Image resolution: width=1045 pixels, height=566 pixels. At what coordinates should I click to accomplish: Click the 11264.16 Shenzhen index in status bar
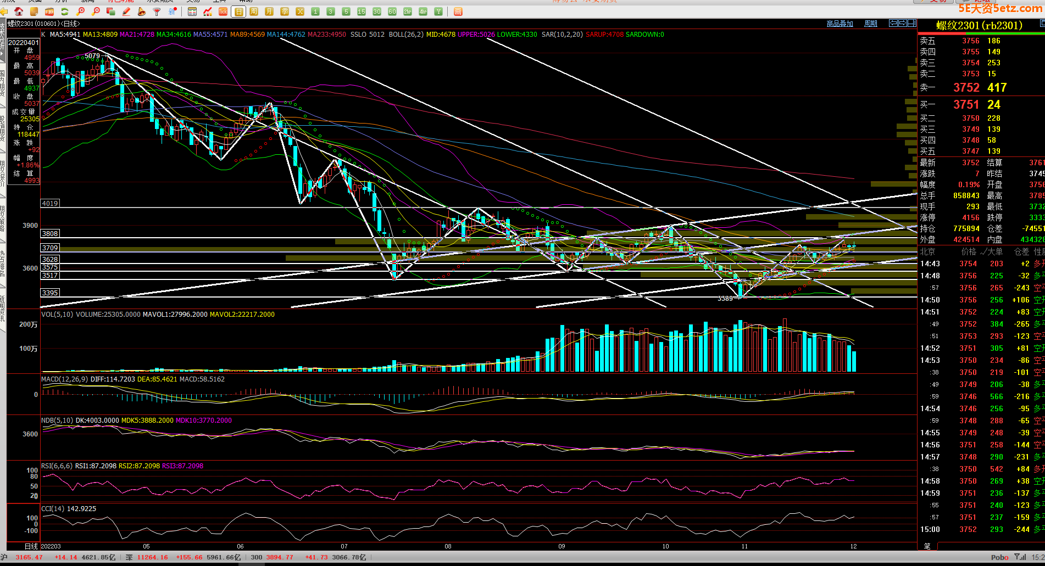click(153, 557)
